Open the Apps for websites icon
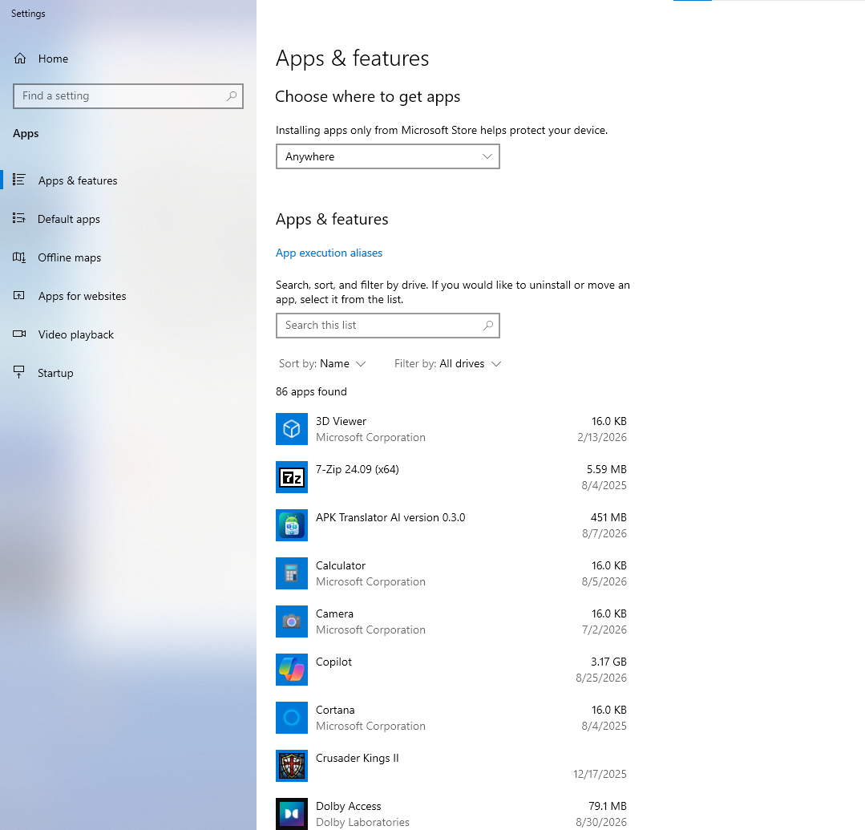Image resolution: width=865 pixels, height=830 pixels. click(x=19, y=296)
